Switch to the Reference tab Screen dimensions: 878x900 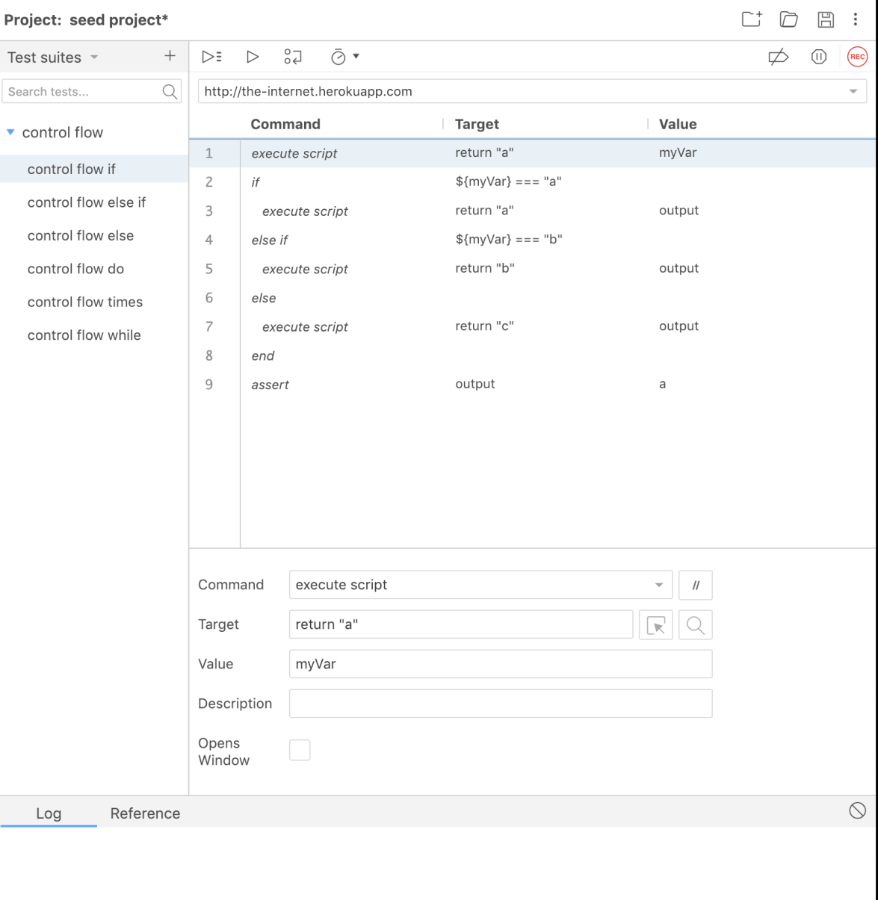[145, 813]
